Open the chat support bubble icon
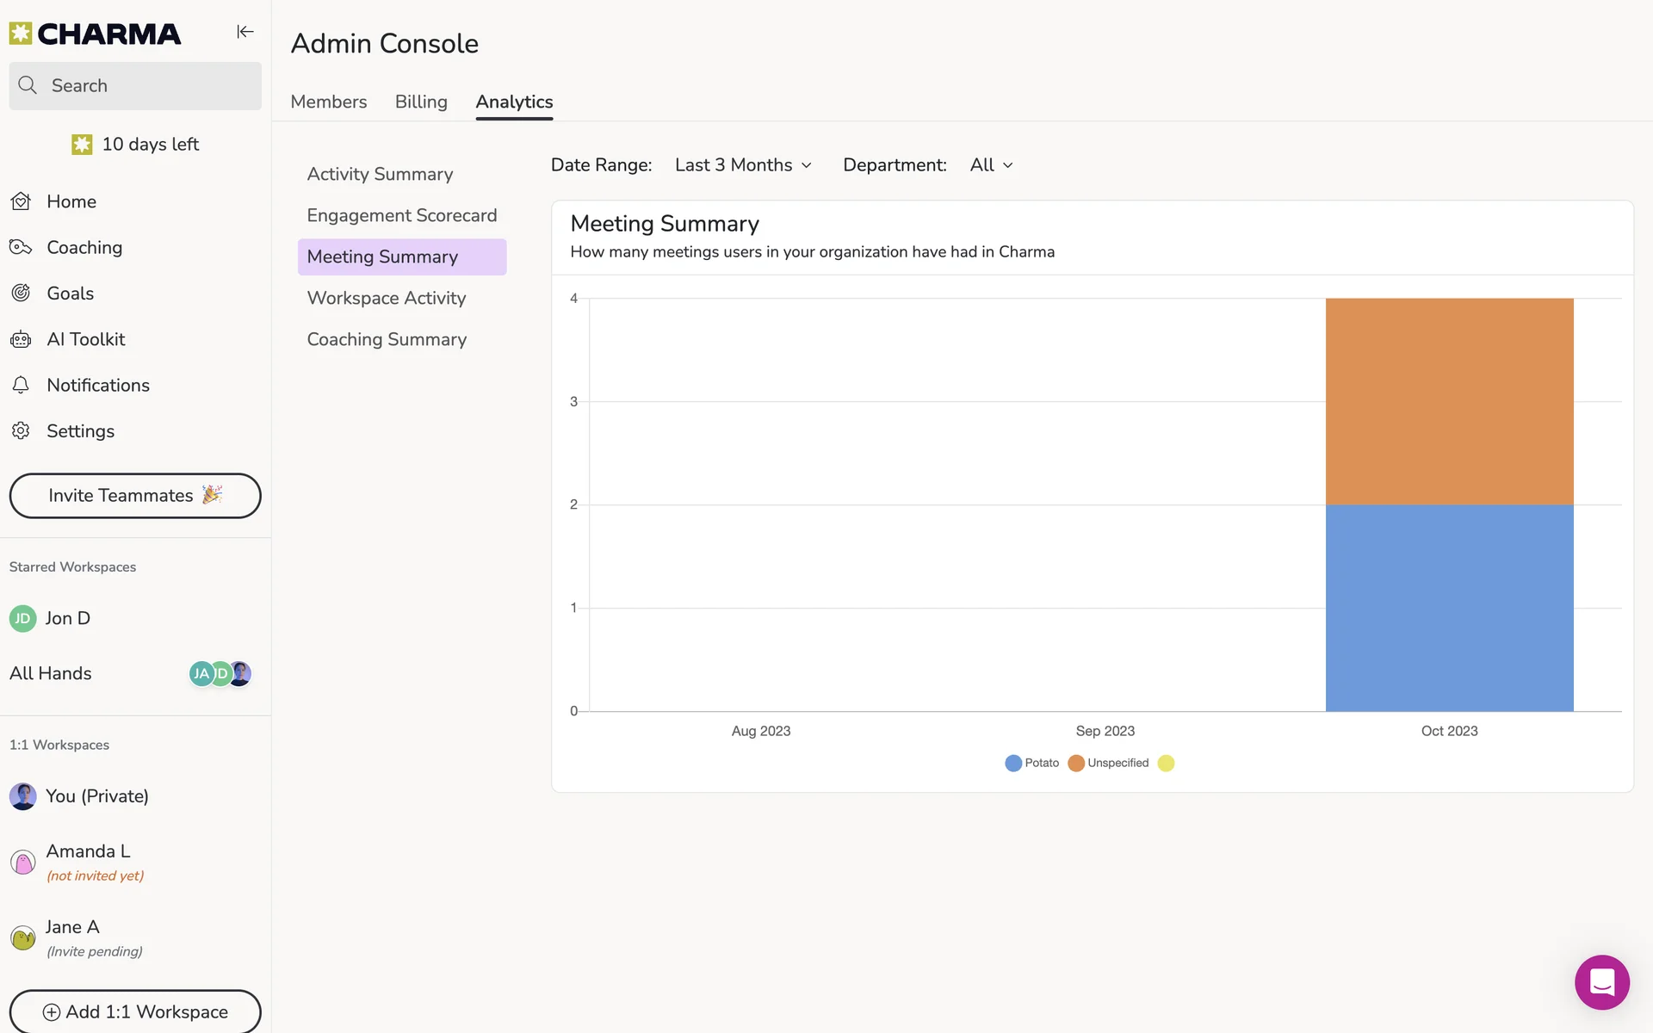This screenshot has height=1033, width=1653. (1601, 981)
